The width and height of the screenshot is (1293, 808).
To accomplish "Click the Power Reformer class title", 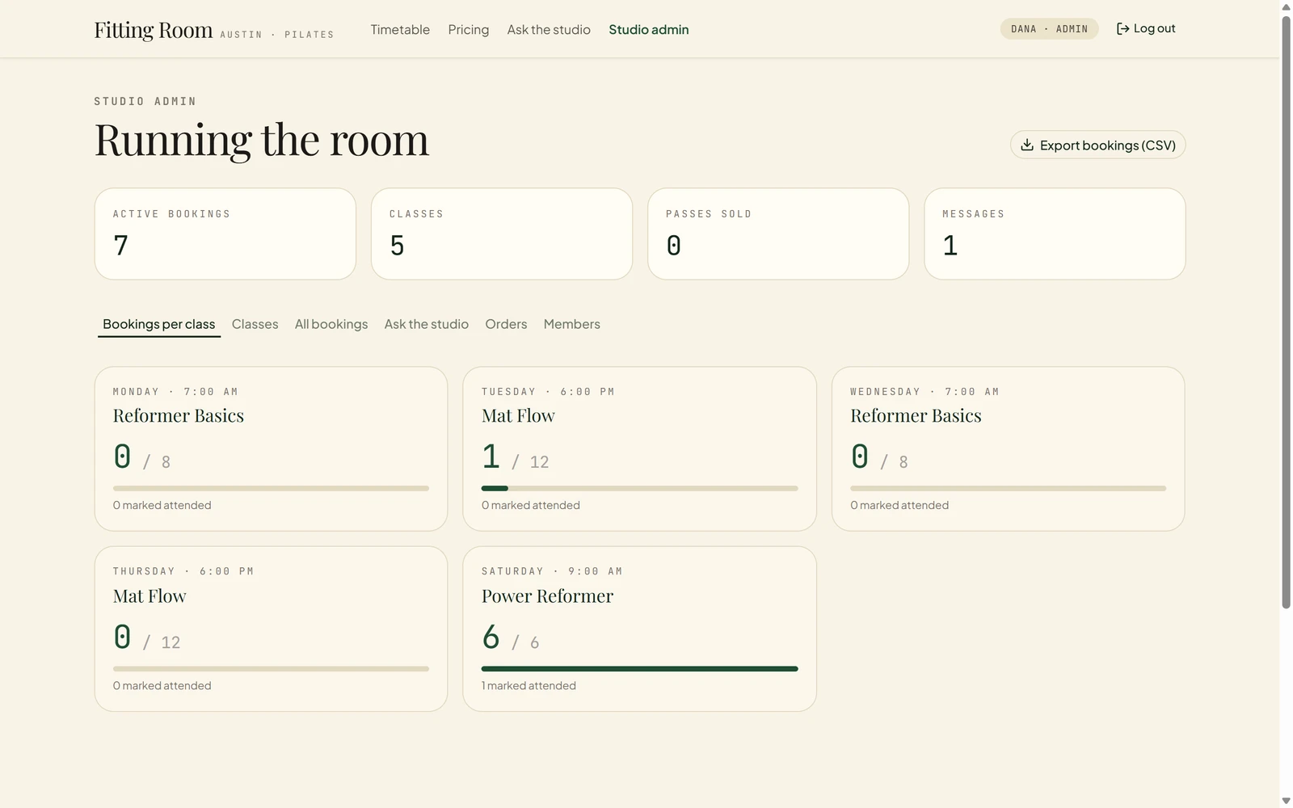I will coord(547,596).
